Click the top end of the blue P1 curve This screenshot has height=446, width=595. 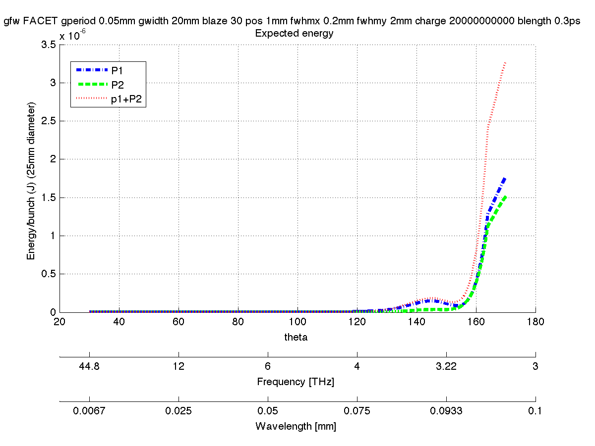point(505,178)
